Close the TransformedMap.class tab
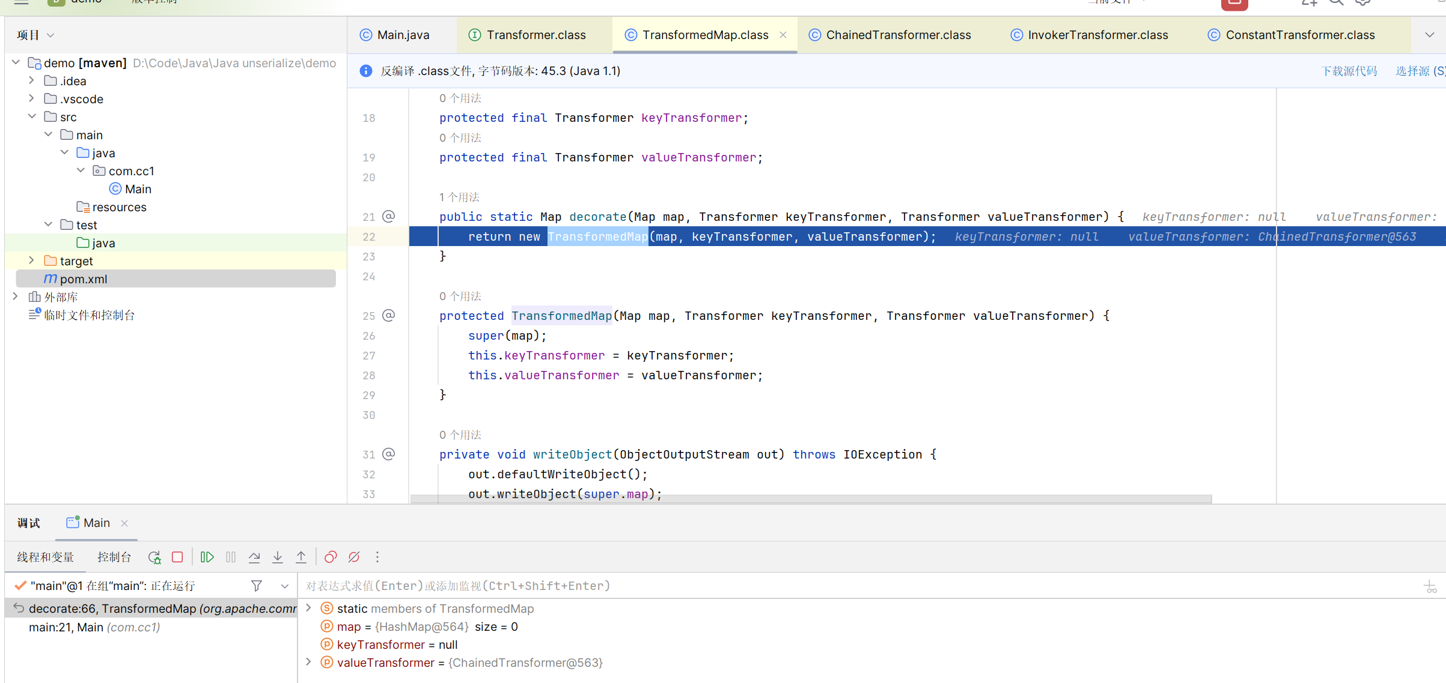 pos(783,35)
